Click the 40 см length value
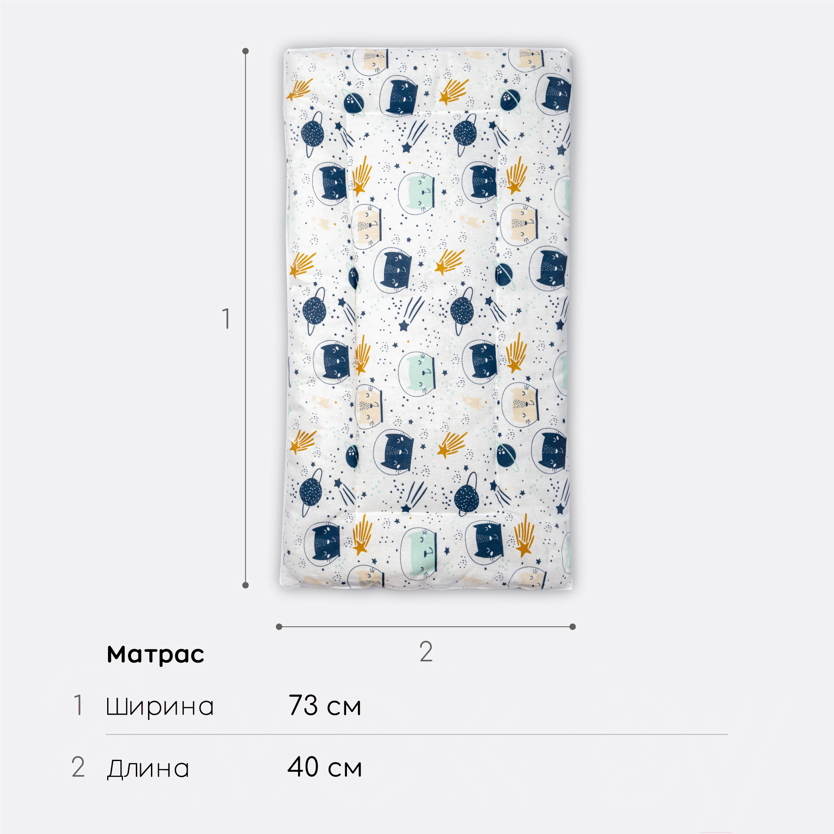This screenshot has width=834, height=834. (x=324, y=767)
